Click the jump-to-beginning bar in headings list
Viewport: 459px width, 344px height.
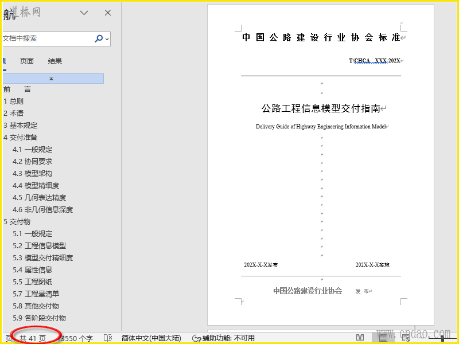53,79
